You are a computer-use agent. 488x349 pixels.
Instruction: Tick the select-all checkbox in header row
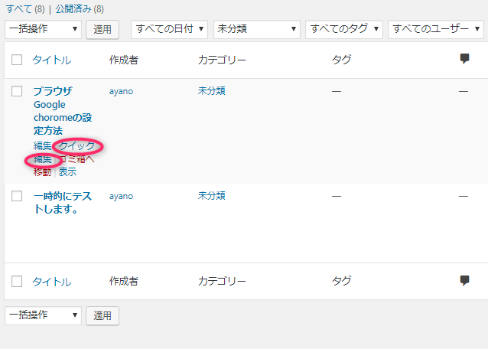[x=17, y=60]
